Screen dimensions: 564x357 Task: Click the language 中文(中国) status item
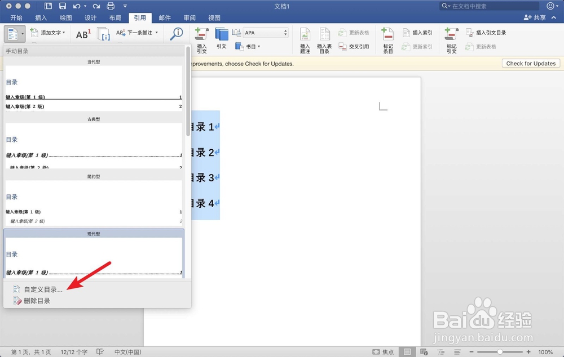coord(127,352)
